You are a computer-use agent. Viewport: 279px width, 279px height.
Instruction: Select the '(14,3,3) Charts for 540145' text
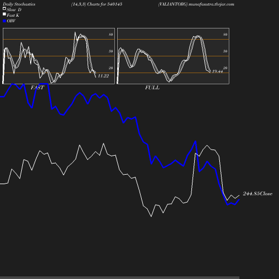(x=97, y=4)
